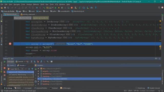Click the MainActivity class breadcrumb in editor
Viewport: 164px width, 92px height.
(23, 18)
